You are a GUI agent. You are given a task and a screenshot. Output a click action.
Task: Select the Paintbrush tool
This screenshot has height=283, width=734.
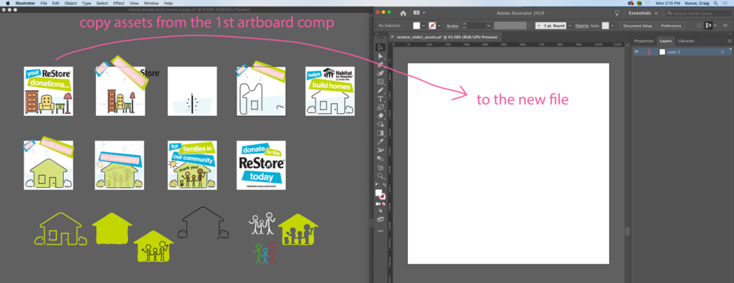[381, 90]
